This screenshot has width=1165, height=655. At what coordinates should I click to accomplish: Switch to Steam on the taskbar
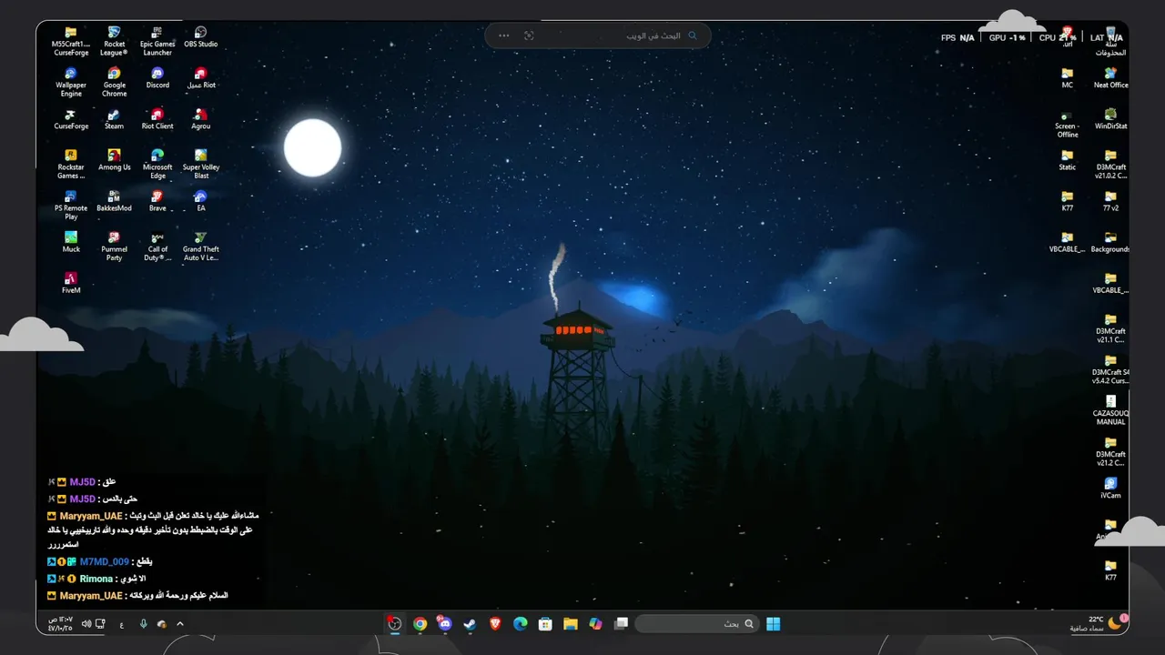[x=470, y=623]
